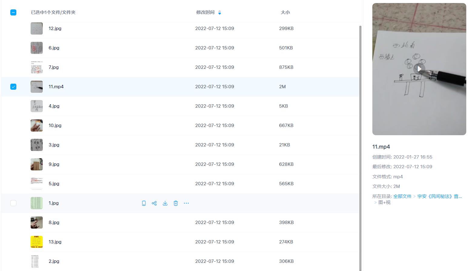Viewport: 469px width, 271px height.
Task: Select the 8.jpg row thumbnail
Action: pos(37,222)
